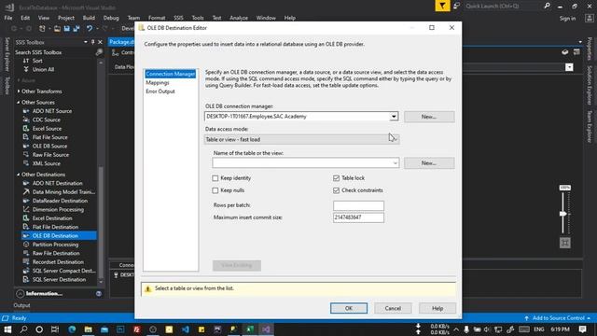597x336 pixels.
Task: Enable the Keep identity checkbox
Action: (x=215, y=178)
